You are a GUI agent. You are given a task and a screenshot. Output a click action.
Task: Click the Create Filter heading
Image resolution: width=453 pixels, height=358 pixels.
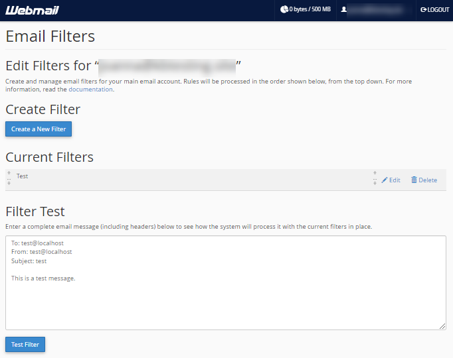(43, 109)
